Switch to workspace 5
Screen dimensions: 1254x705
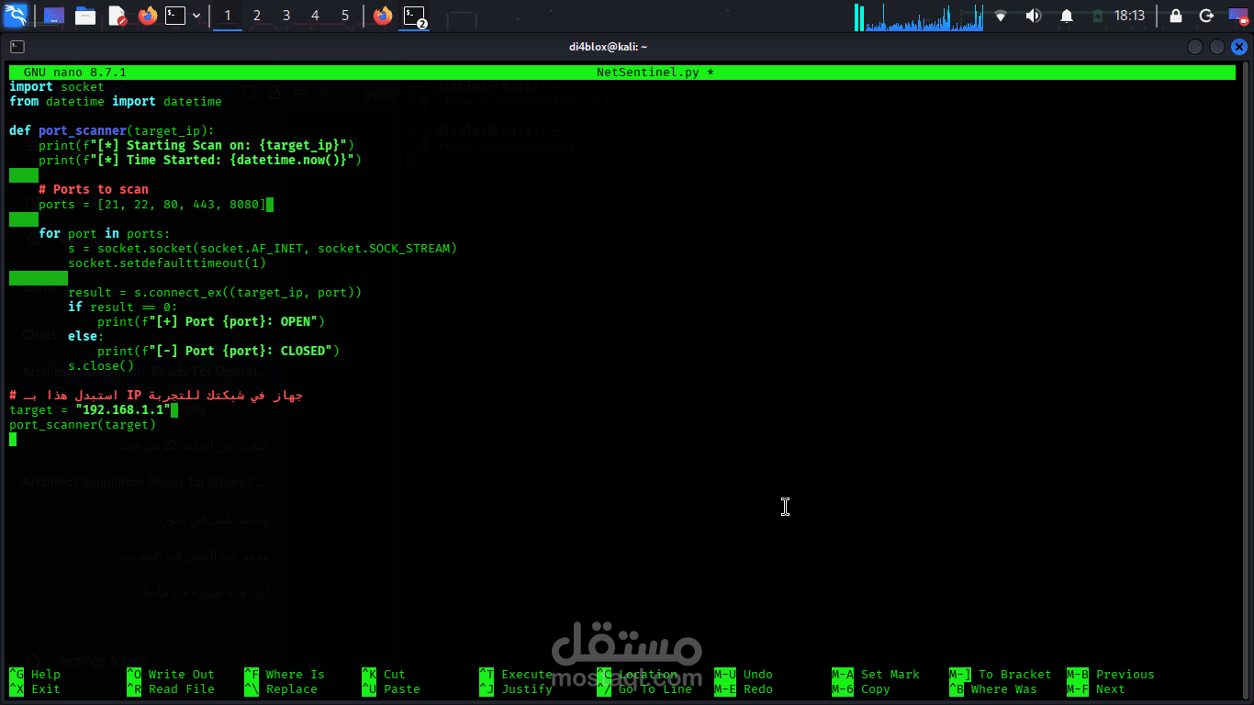[345, 16]
